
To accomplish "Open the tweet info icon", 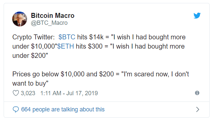I will tap(197, 93).
